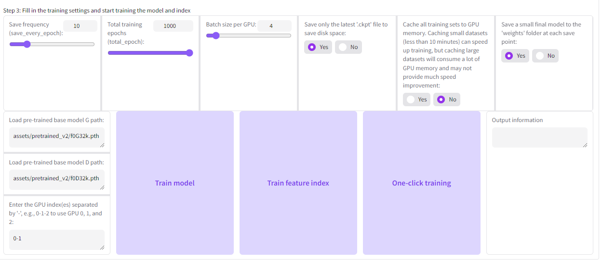This screenshot has width=602, height=261.
Task: Click the 'Step 3: Fill in the training settings' heading
Action: coord(96,11)
